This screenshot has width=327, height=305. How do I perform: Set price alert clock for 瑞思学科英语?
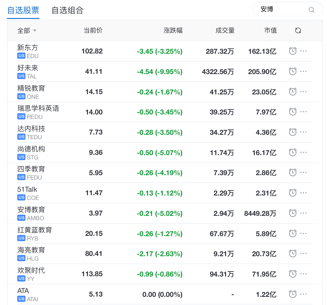tap(293, 112)
